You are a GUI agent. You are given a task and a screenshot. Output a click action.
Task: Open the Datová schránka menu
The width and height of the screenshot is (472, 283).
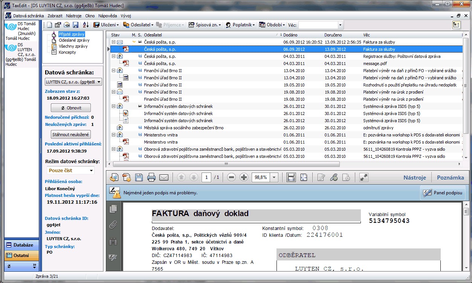tap(28, 16)
